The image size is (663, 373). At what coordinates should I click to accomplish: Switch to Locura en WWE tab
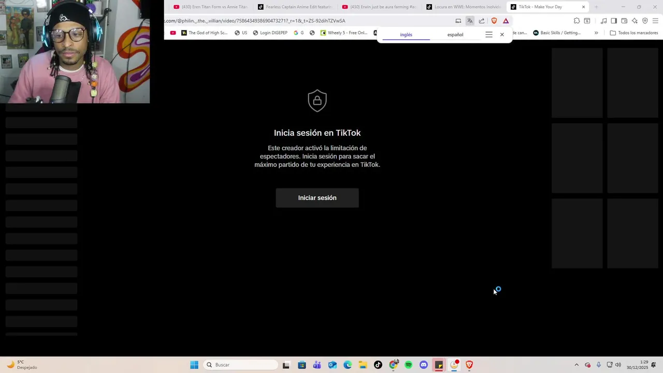coord(463,7)
